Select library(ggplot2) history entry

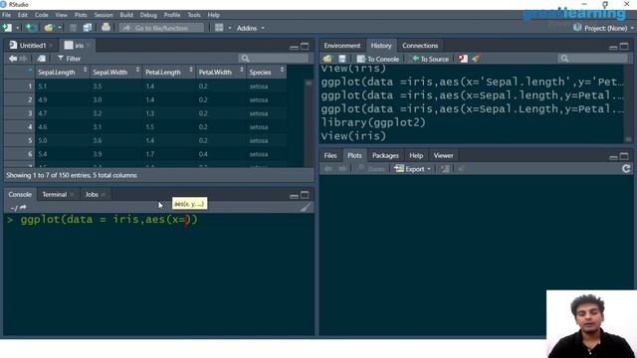[x=373, y=122]
